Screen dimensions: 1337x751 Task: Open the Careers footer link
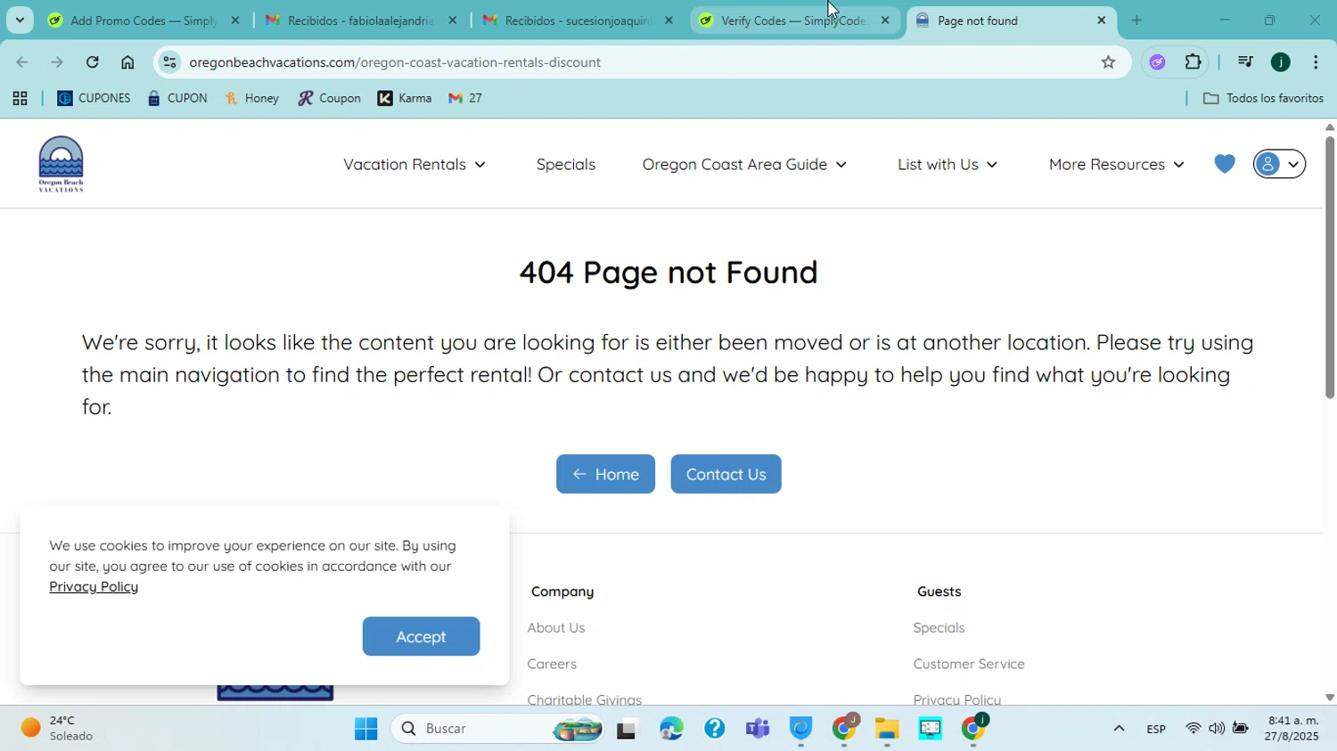point(552,665)
